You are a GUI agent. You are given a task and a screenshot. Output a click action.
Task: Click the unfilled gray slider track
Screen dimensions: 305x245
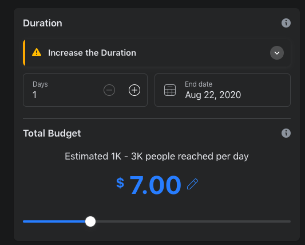193,221
